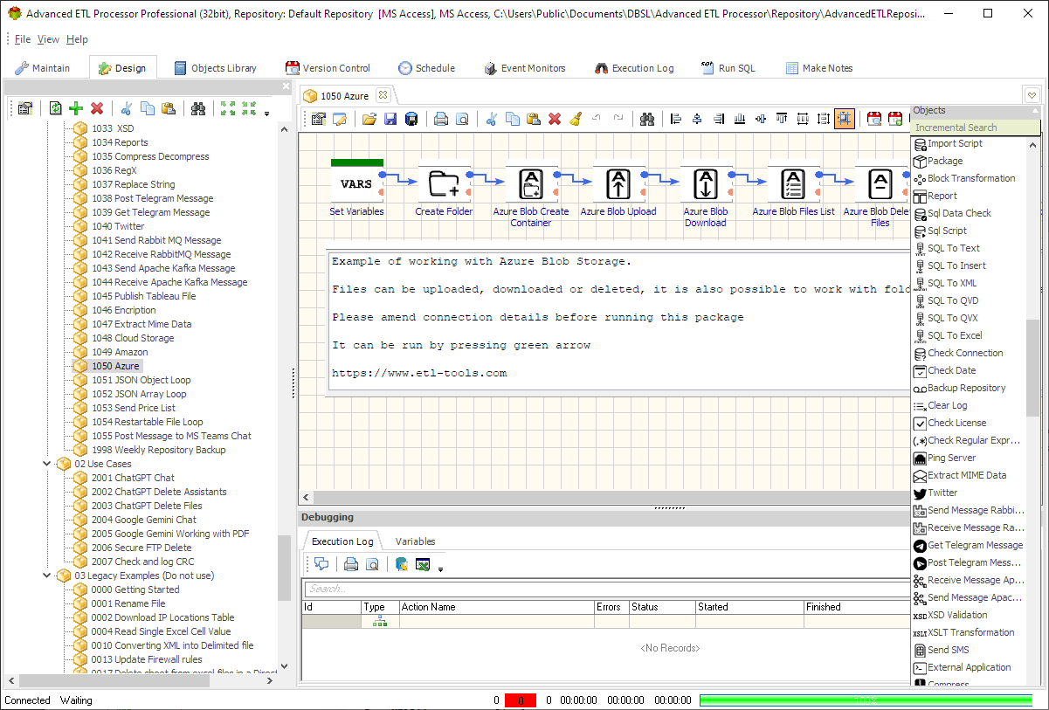Image resolution: width=1049 pixels, height=710 pixels.
Task: Select 2001 ChatGPT Chat tree item
Action: coord(133,478)
